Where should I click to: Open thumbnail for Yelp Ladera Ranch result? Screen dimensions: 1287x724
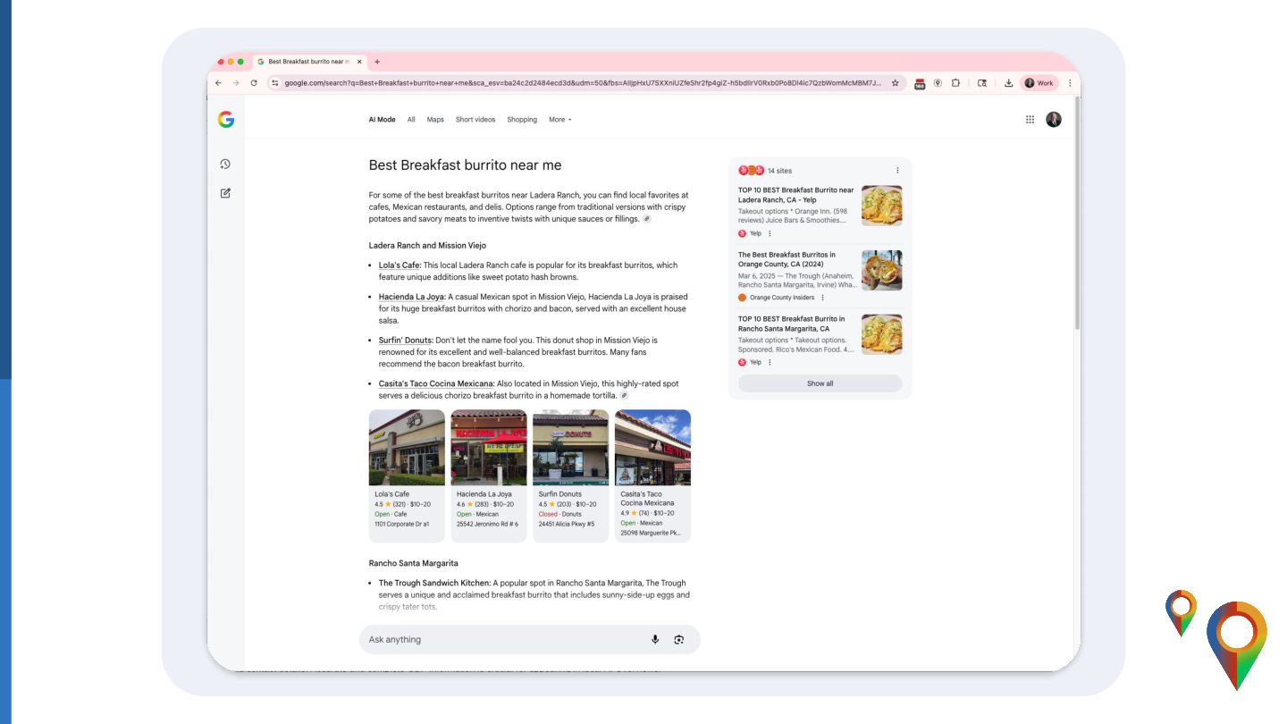pos(881,206)
